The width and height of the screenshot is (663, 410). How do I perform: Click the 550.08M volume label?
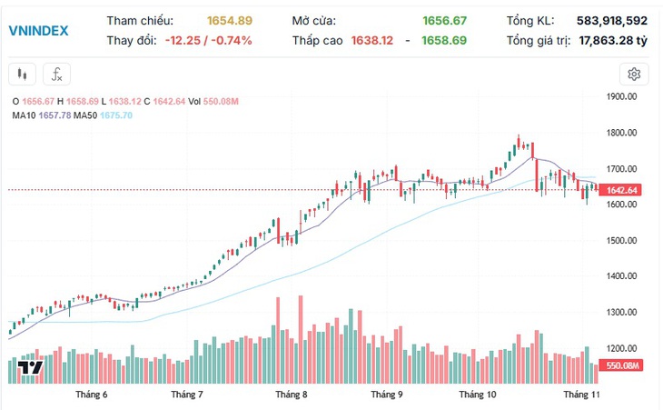click(x=621, y=365)
